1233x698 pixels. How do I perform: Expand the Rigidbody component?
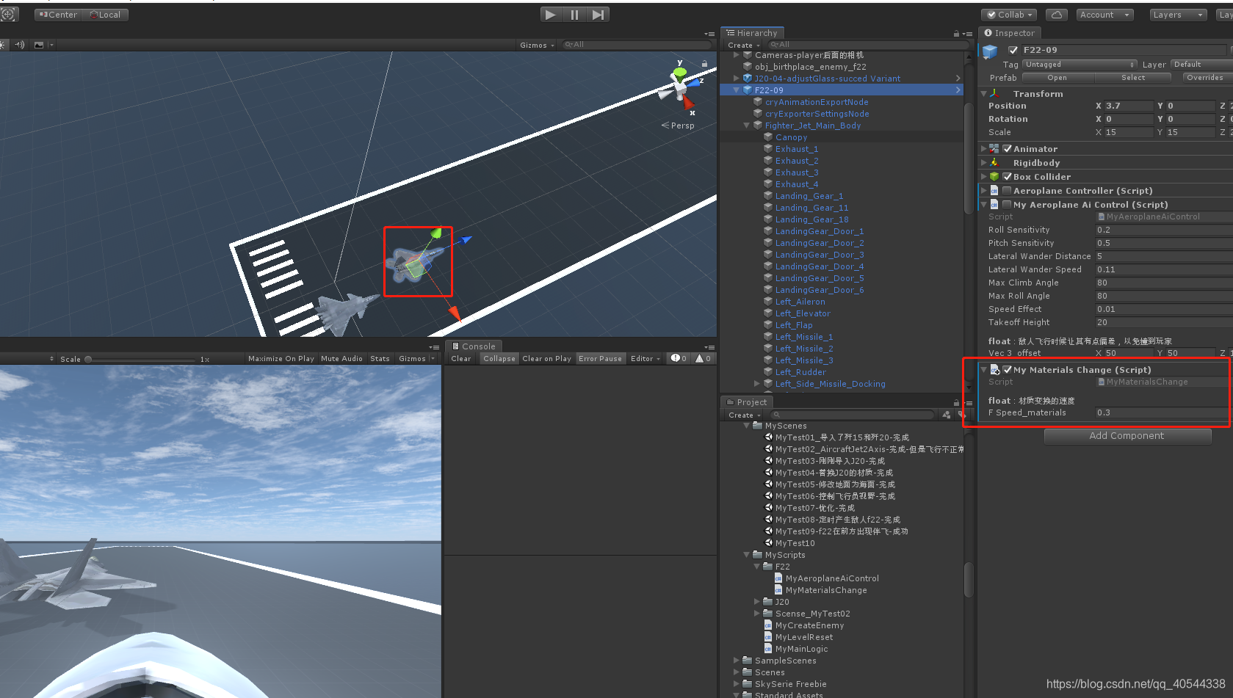click(x=984, y=163)
